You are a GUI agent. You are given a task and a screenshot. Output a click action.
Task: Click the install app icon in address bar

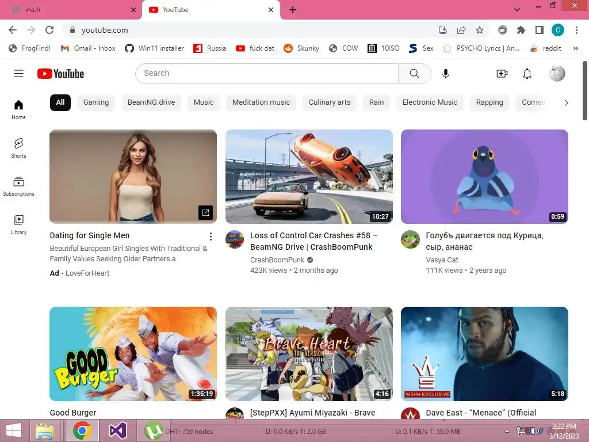[x=443, y=30]
